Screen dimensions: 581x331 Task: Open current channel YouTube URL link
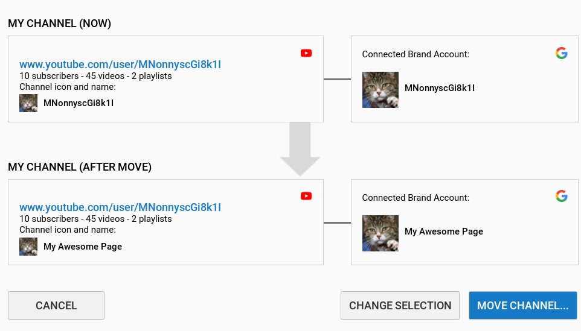120,65
